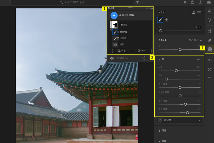This screenshot has width=214, height=143.
Task: Click the exposure value -0.76
Action: coord(198,67)
